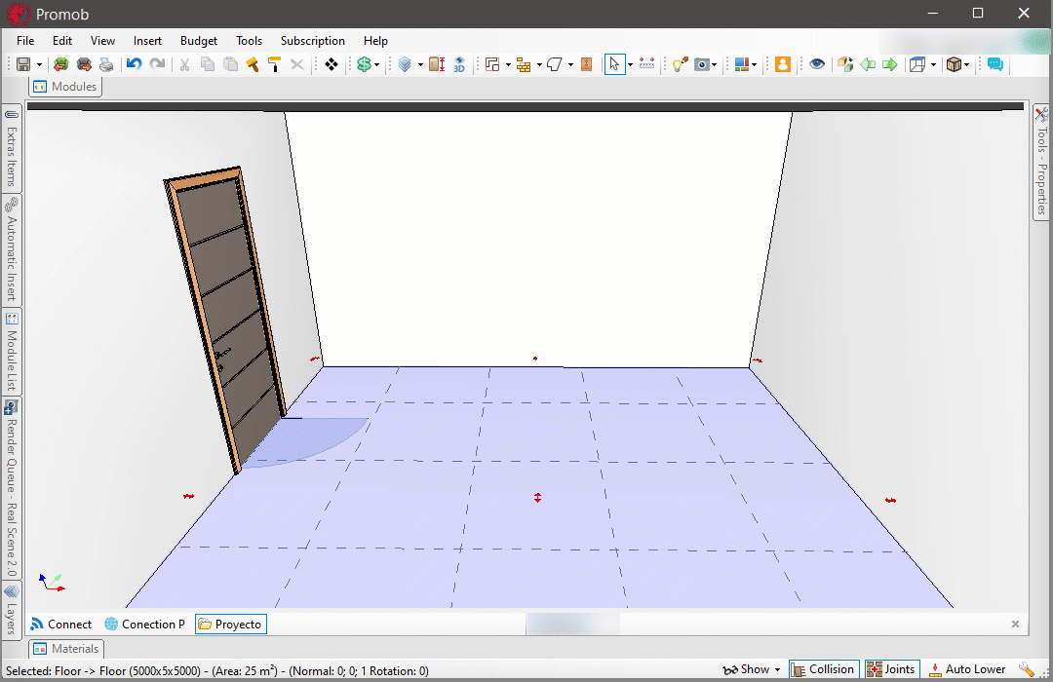The height and width of the screenshot is (682, 1053).
Task: Select the paint roller tool
Action: coord(274,64)
